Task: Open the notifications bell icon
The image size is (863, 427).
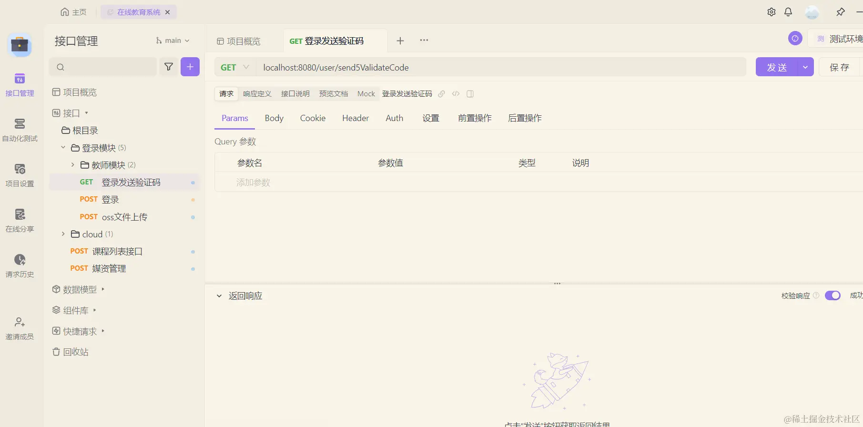Action: (x=788, y=12)
